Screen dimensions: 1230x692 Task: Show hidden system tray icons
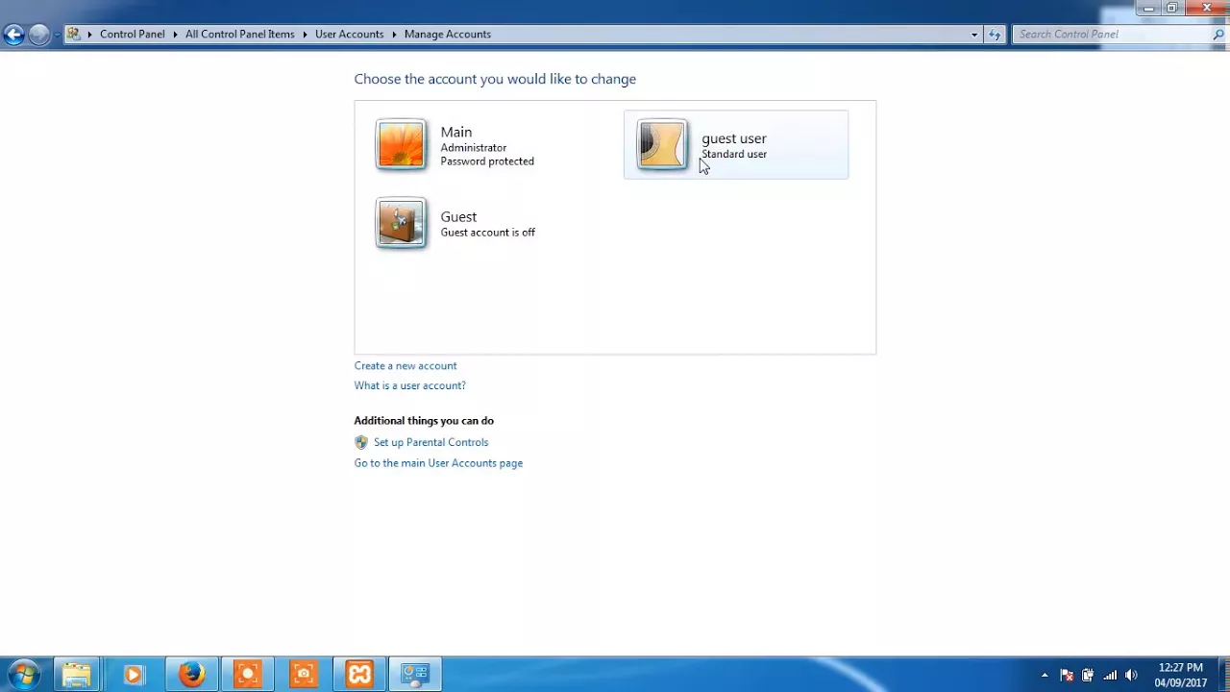click(x=1045, y=675)
